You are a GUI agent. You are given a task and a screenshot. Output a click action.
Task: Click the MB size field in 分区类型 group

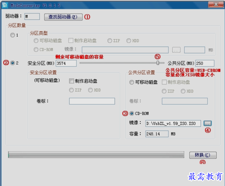pos(194,50)
